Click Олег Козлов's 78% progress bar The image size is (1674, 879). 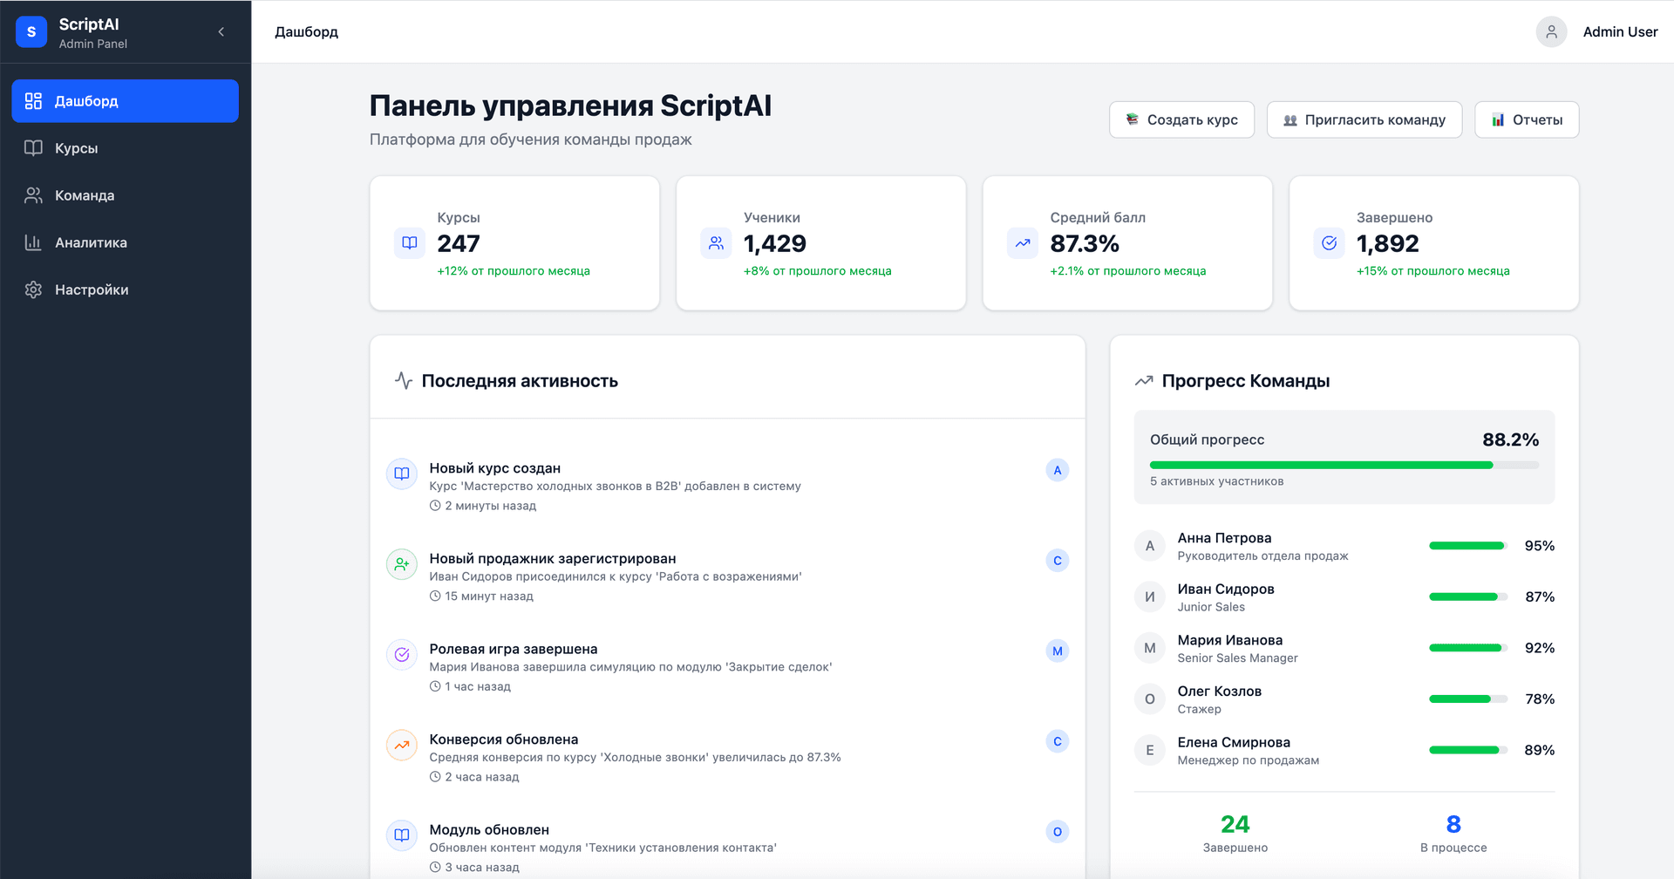(x=1468, y=699)
